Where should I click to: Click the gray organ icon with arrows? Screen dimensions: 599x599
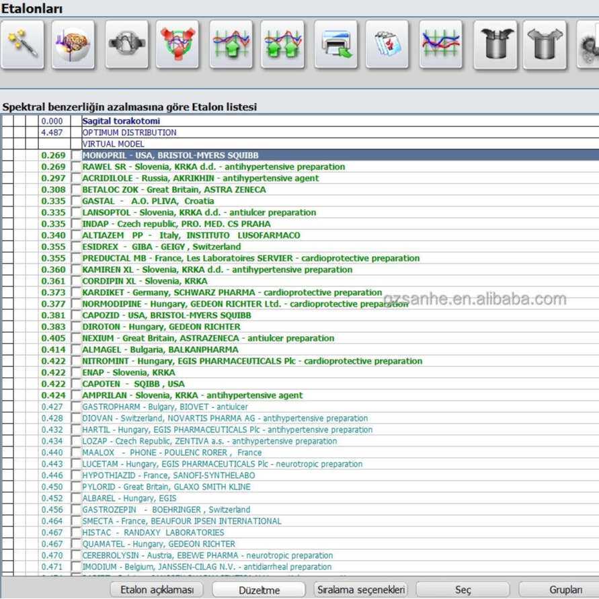[x=126, y=44]
